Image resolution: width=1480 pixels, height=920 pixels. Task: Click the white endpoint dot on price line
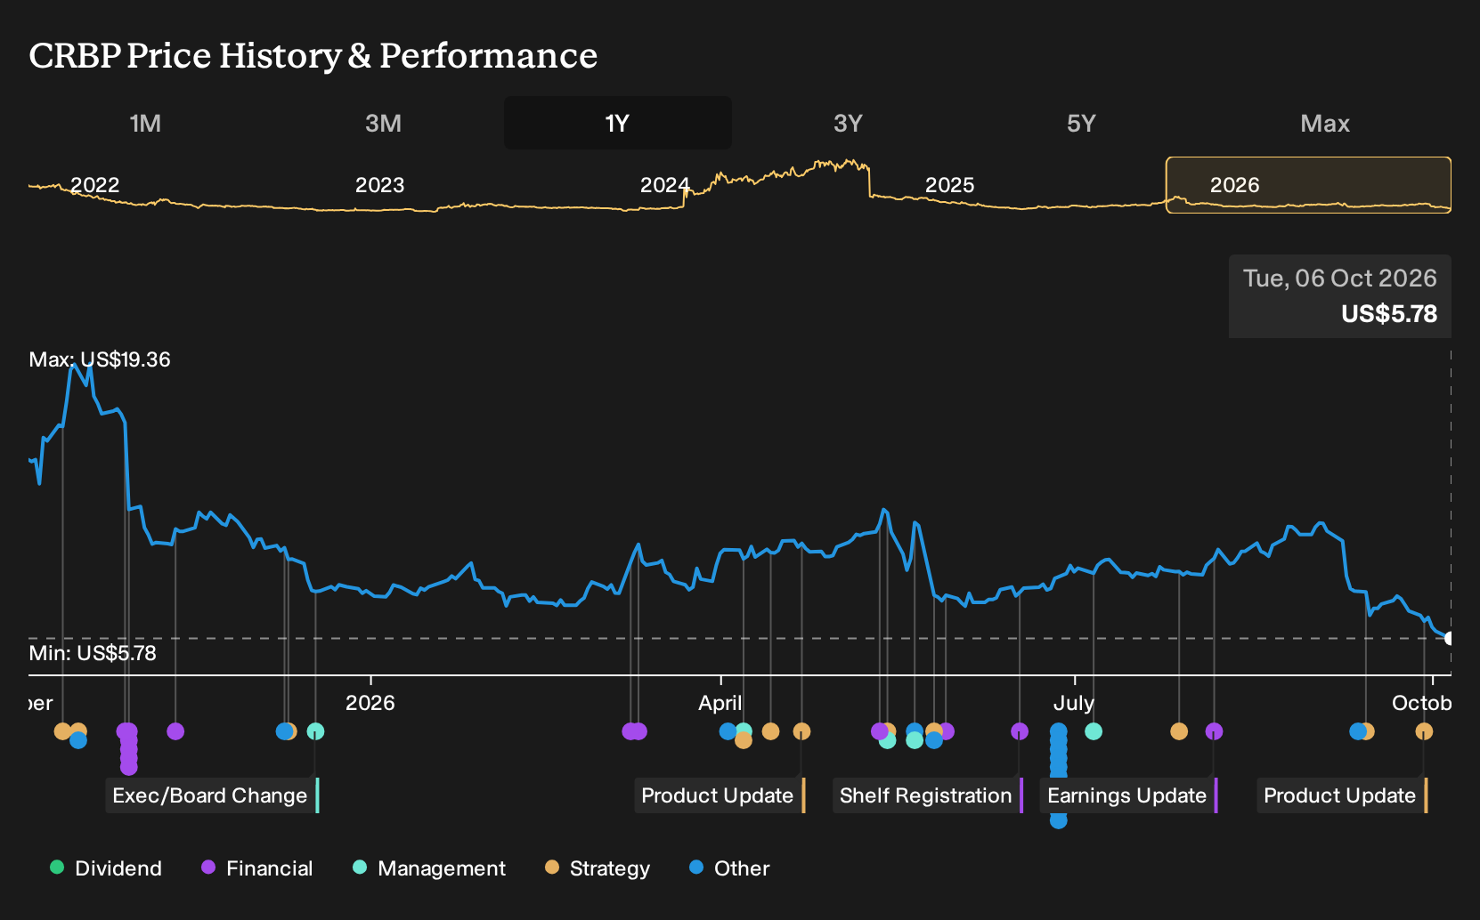pos(1450,638)
